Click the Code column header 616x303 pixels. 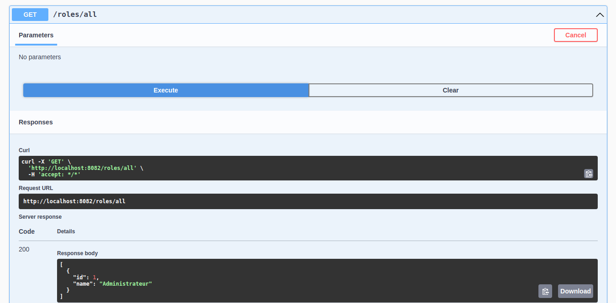pos(26,231)
